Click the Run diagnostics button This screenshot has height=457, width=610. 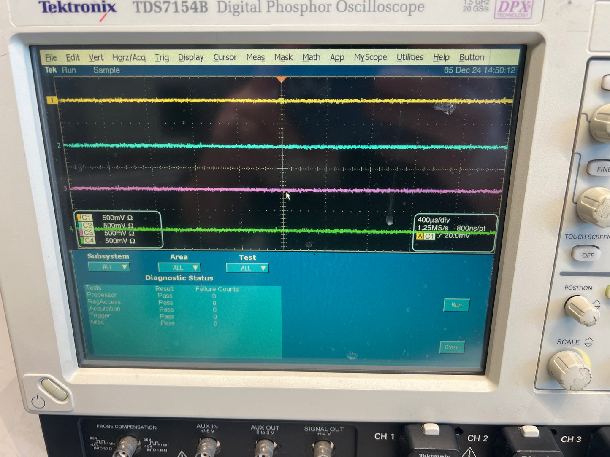456,305
